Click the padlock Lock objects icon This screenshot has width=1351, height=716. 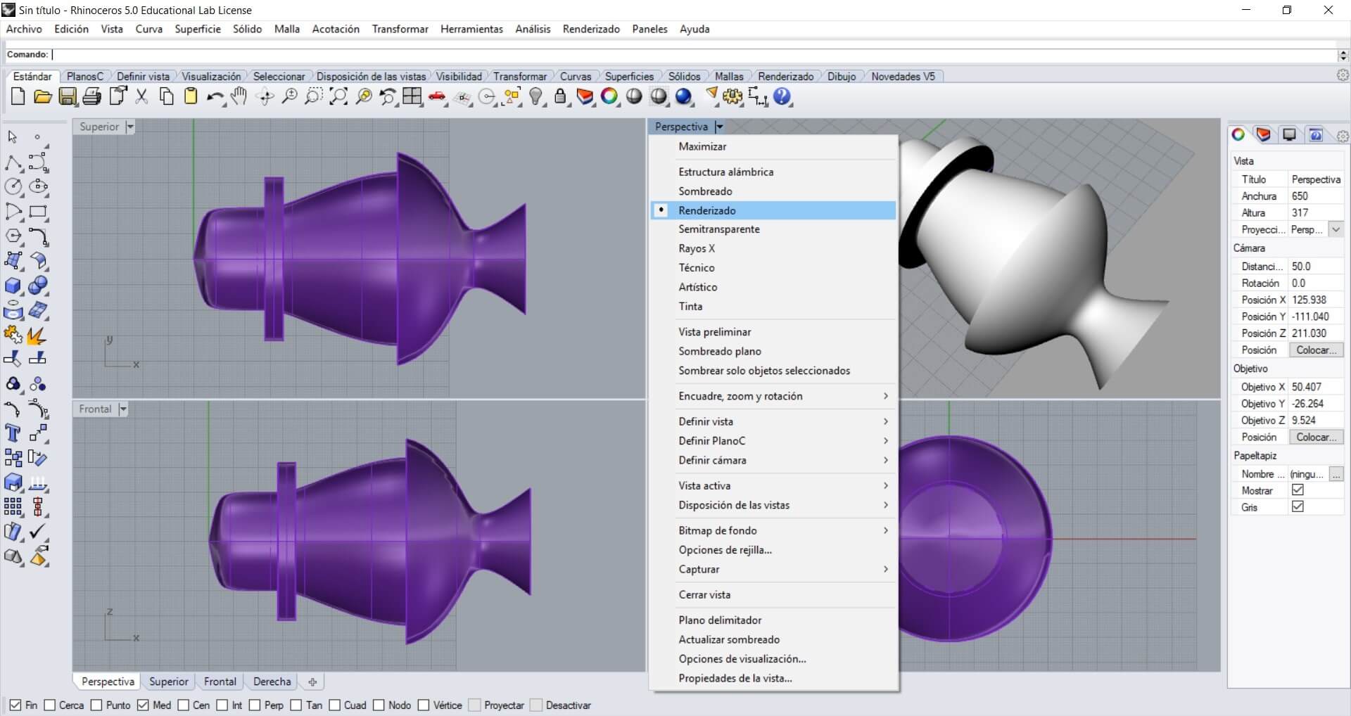tap(560, 97)
